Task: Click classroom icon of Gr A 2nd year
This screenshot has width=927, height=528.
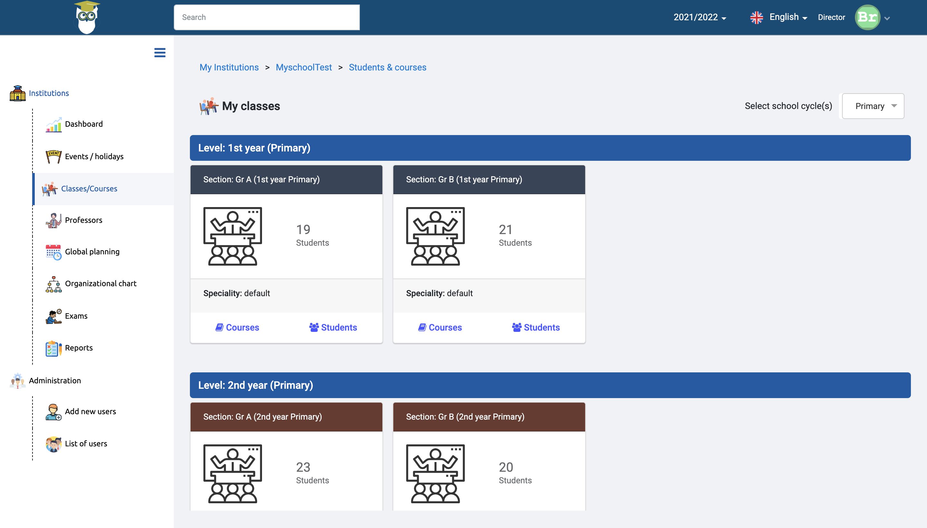Action: pyautogui.click(x=233, y=474)
